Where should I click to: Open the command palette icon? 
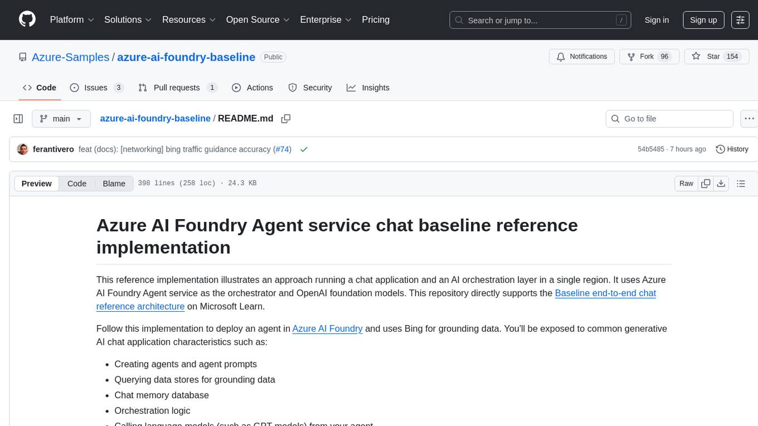[x=740, y=20]
